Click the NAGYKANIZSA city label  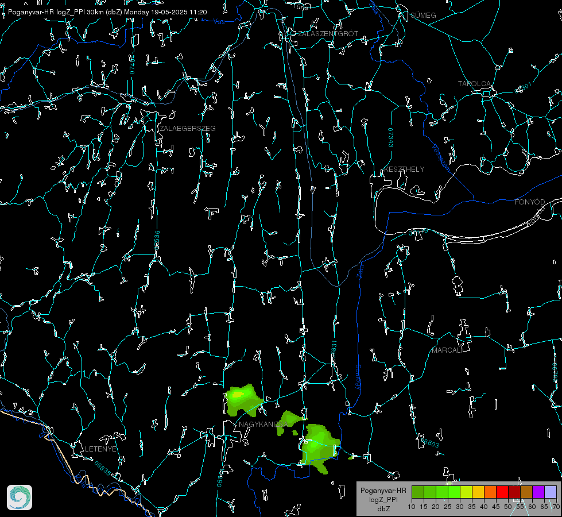point(263,425)
